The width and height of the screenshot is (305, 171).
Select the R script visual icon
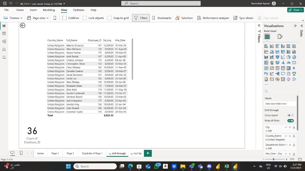294,68
